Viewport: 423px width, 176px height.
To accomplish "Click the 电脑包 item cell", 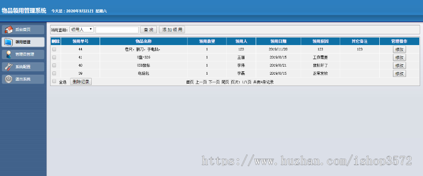I will tap(143, 73).
